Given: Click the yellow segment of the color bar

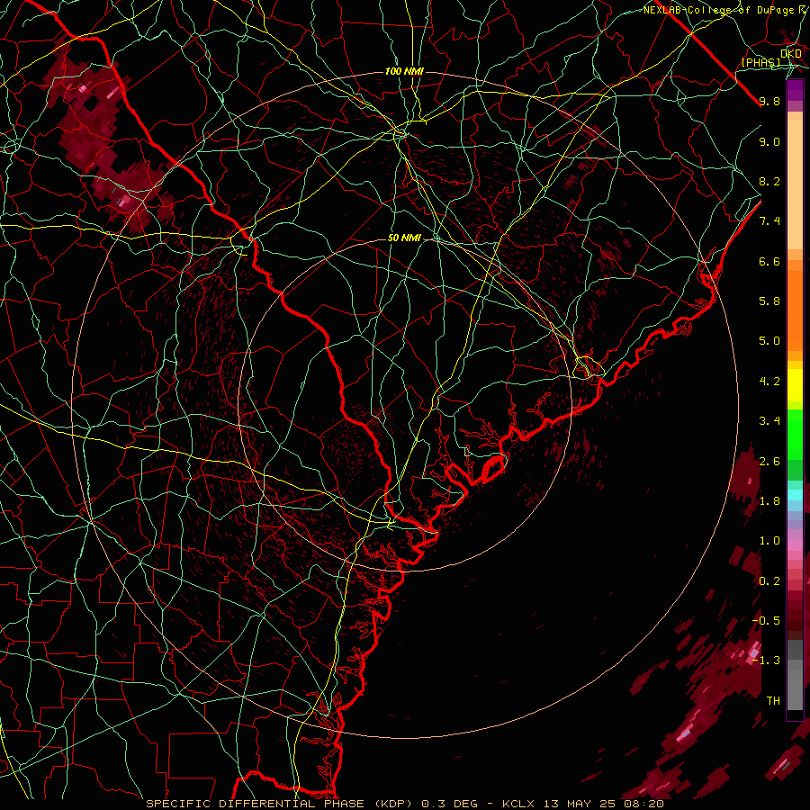Looking at the screenshot, I should click(795, 385).
